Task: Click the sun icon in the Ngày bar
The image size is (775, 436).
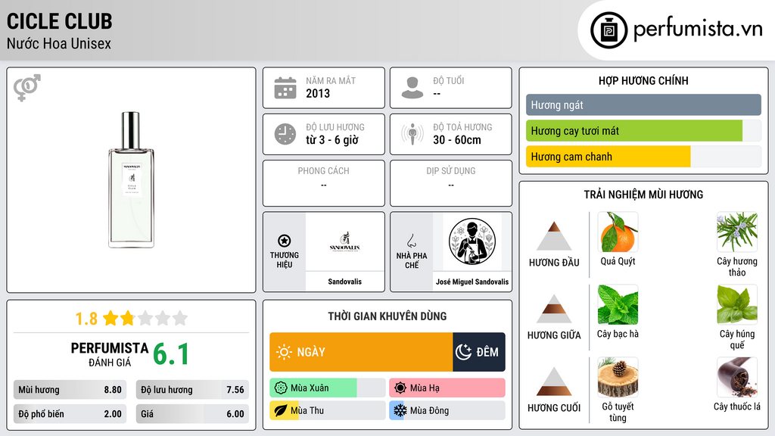Action: [285, 352]
